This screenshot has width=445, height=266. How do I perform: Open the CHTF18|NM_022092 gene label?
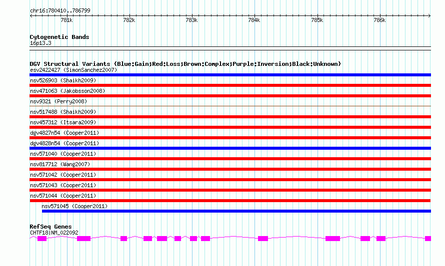point(54,233)
